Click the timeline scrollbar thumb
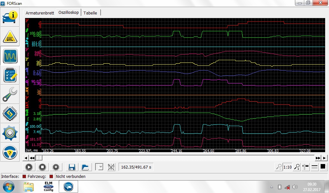Viewport: 329px width, 193px height. point(39,158)
